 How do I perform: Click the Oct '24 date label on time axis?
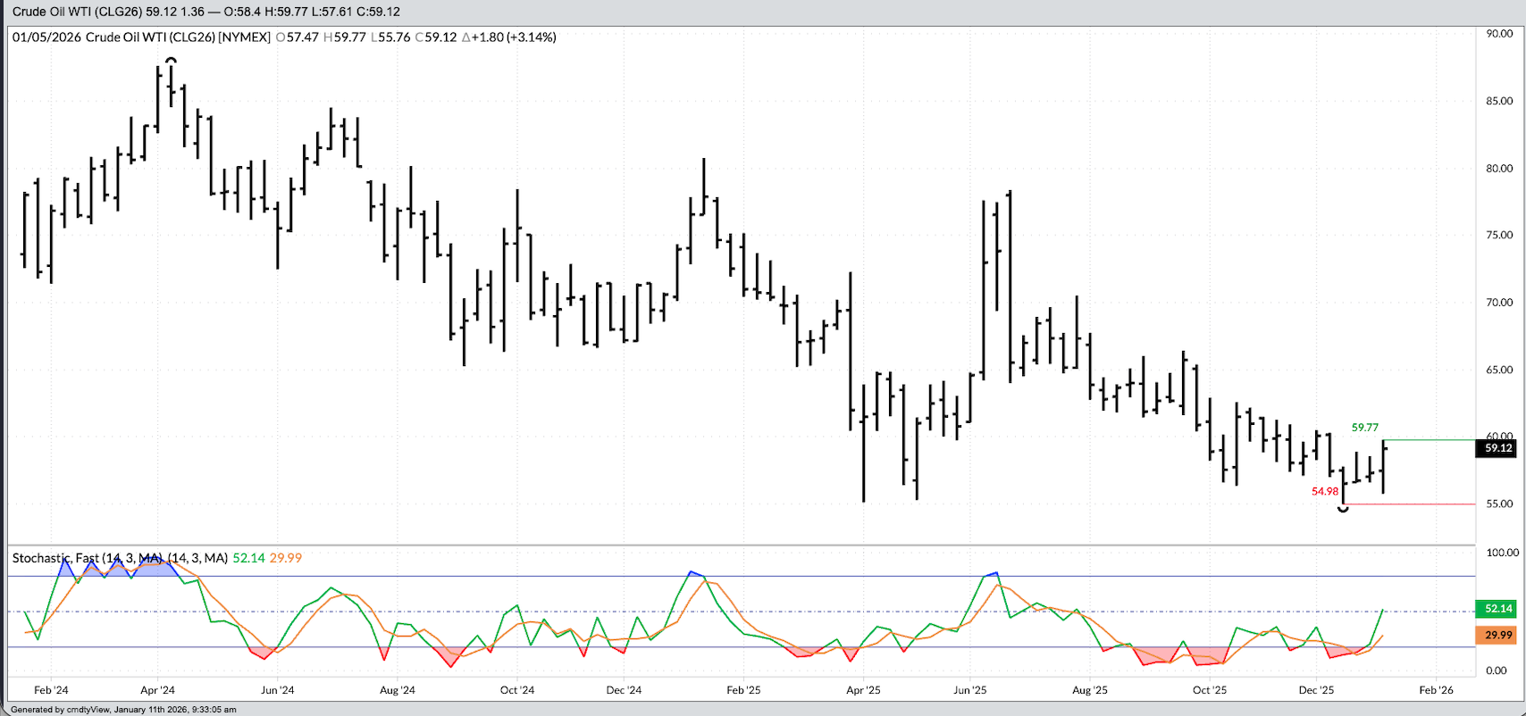[517, 690]
